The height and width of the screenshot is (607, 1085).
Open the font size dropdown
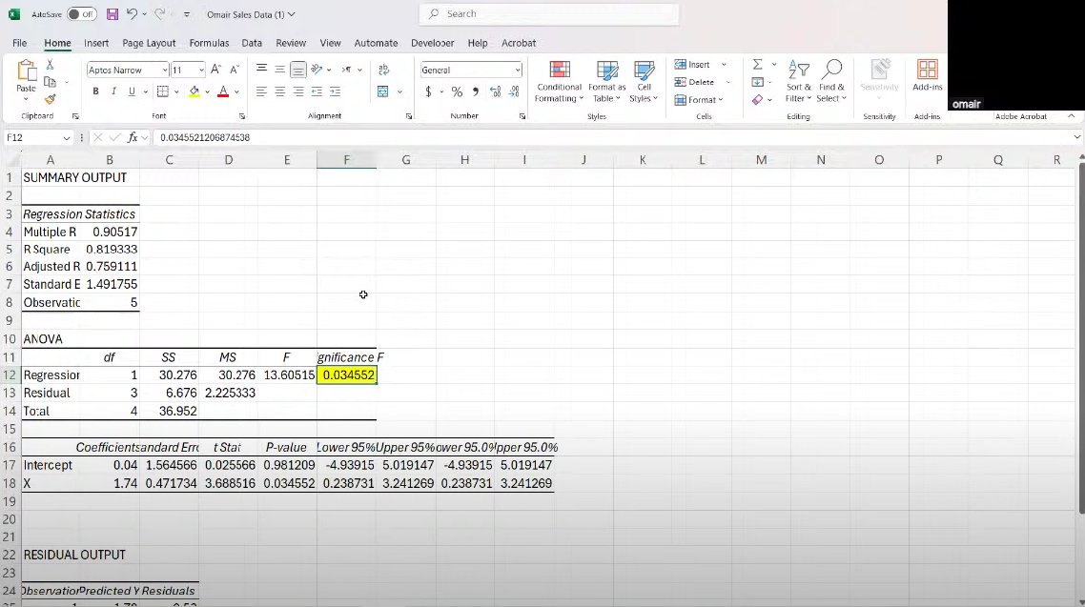coord(201,70)
